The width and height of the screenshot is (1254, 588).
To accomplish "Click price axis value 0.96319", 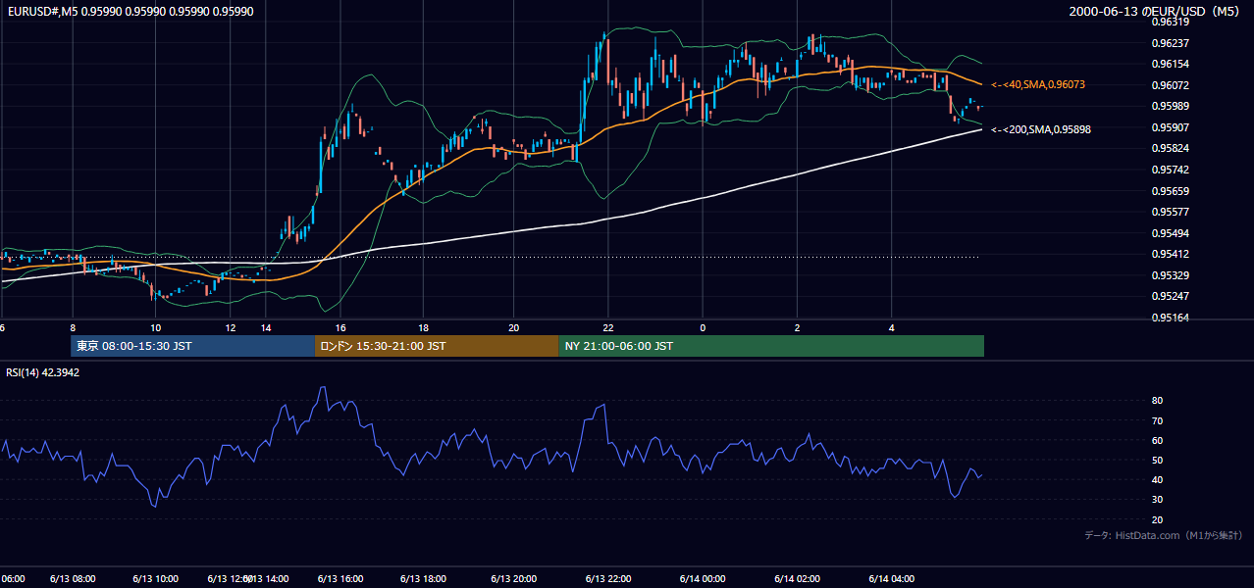I will tap(1171, 22).
